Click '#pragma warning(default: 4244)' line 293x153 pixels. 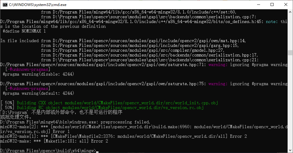(39, 93)
